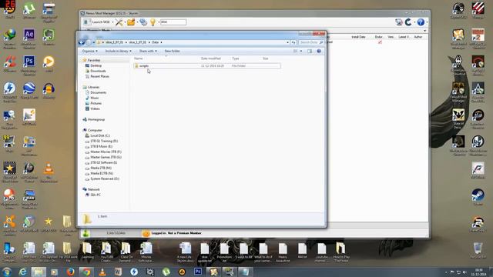Collapse the Libraries section in navigation pane

(x=91, y=87)
